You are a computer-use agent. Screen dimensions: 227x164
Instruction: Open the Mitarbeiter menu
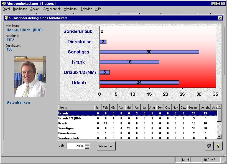pos(70,9)
